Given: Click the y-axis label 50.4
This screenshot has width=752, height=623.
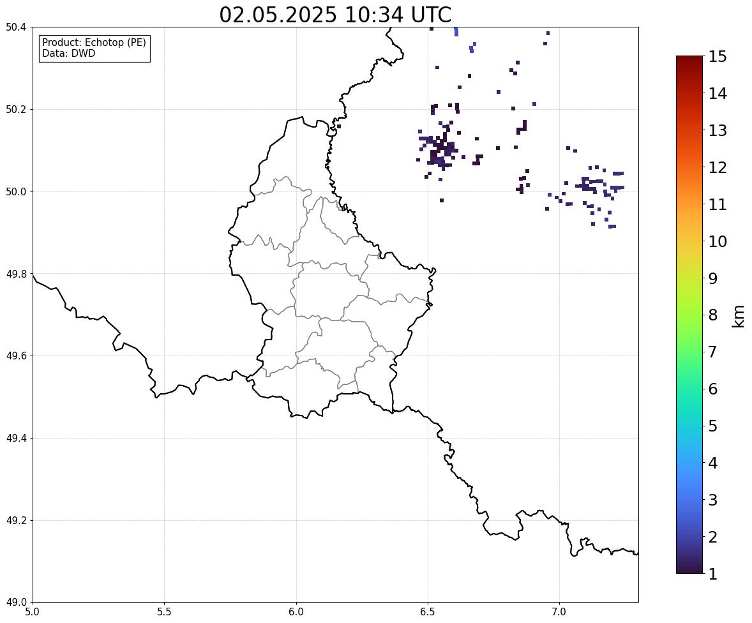Looking at the screenshot, I should click(17, 27).
